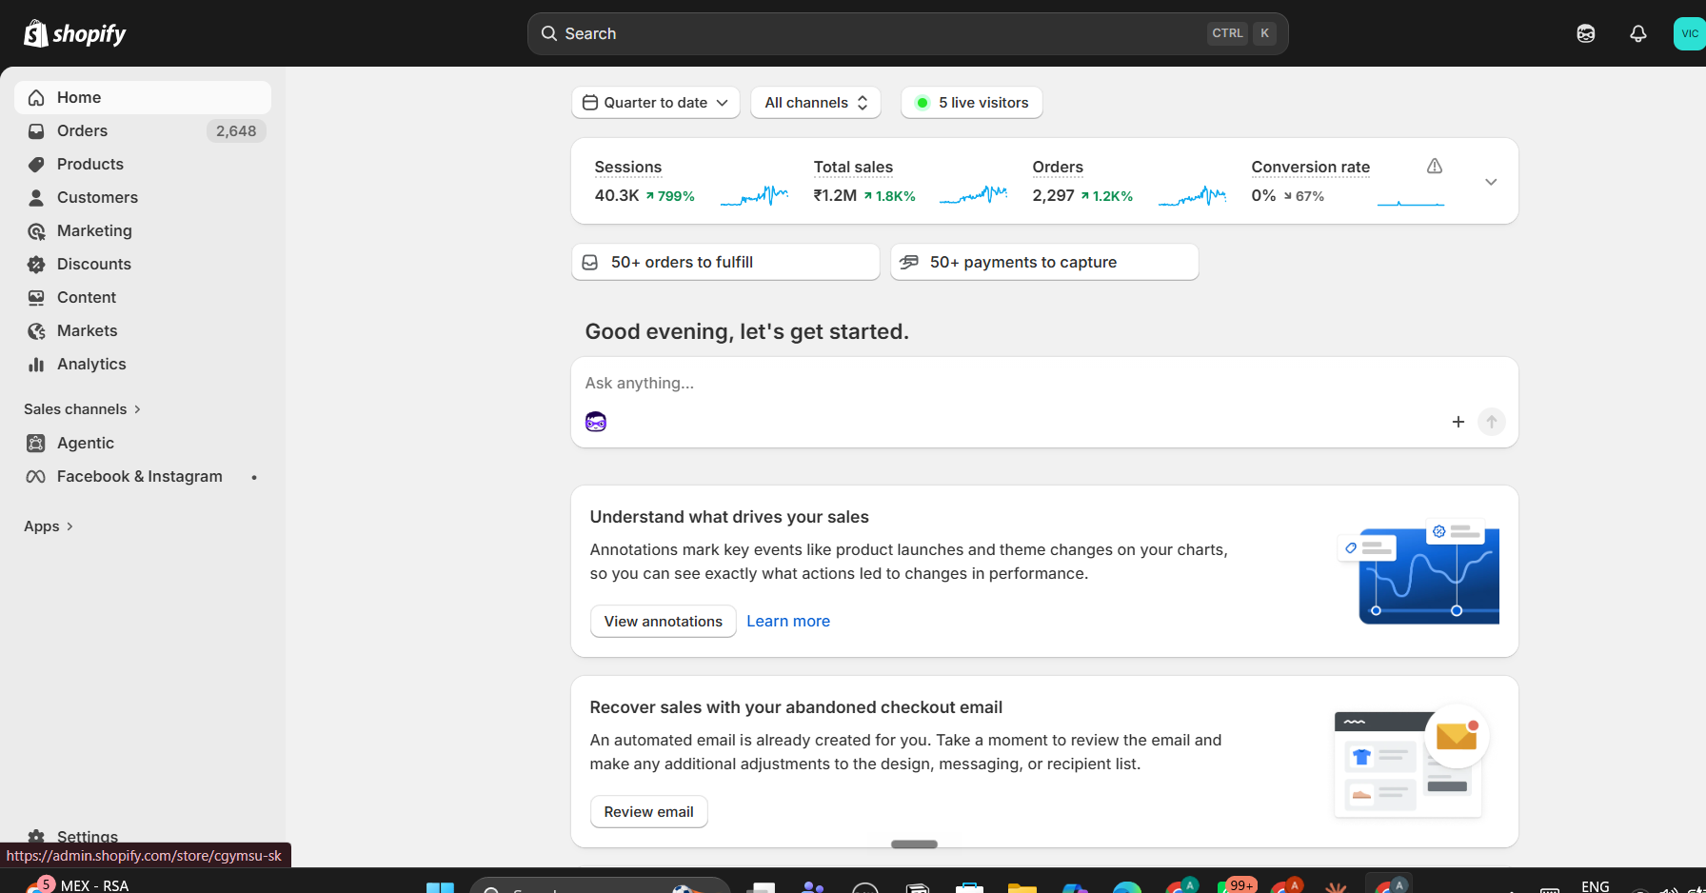The height and width of the screenshot is (893, 1706).
Task: Open Orders page
Action: (x=143, y=130)
